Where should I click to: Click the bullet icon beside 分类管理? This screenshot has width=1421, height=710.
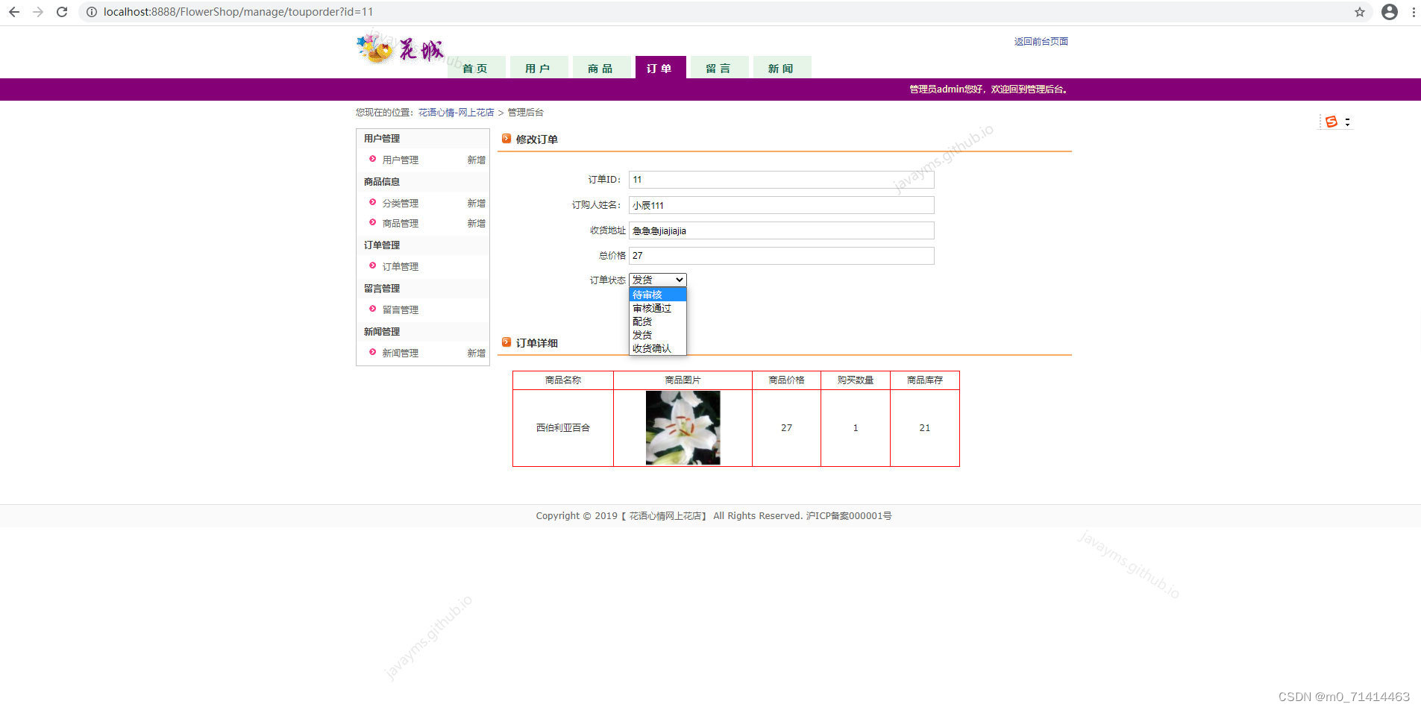(x=373, y=202)
